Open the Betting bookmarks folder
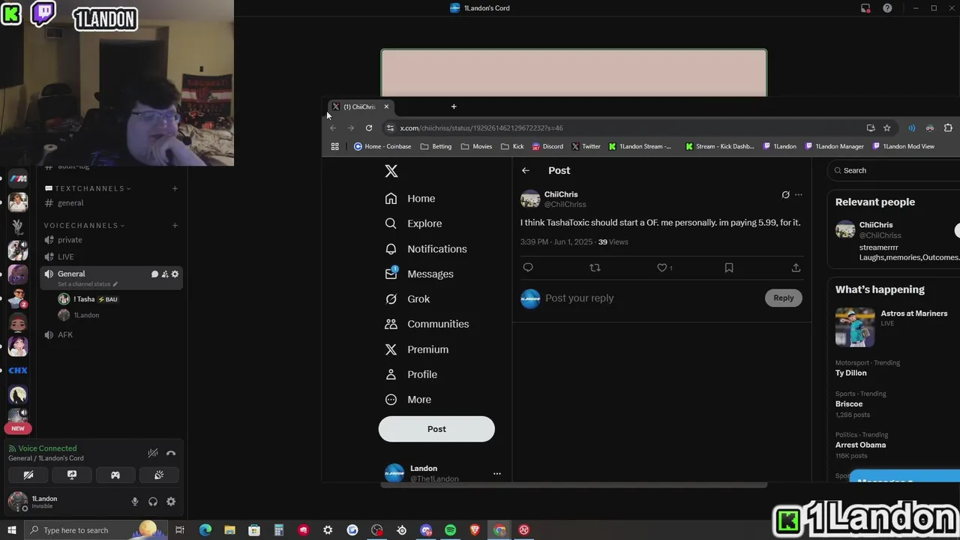The height and width of the screenshot is (540, 960). coord(436,146)
